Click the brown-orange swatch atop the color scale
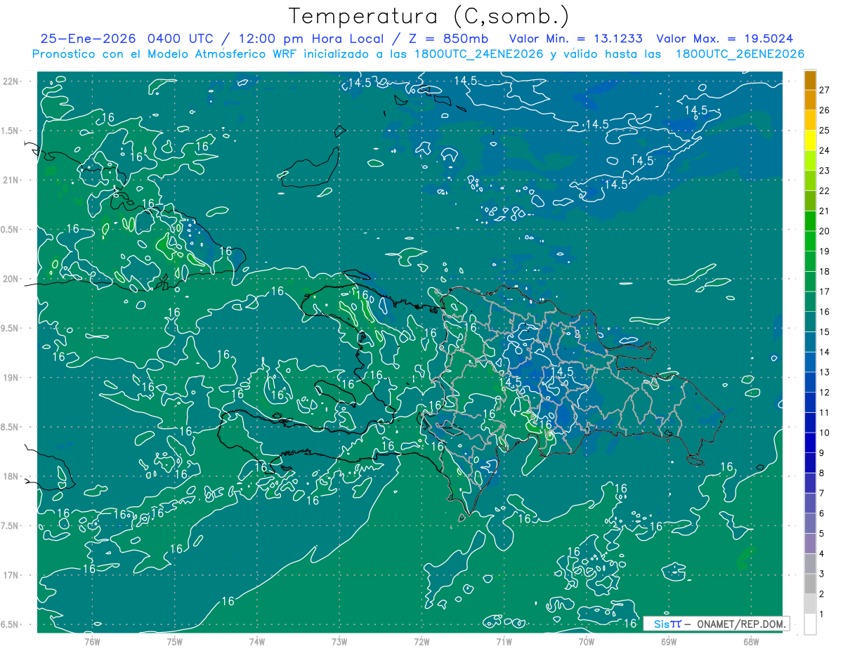This screenshot has width=843, height=651. (x=810, y=80)
